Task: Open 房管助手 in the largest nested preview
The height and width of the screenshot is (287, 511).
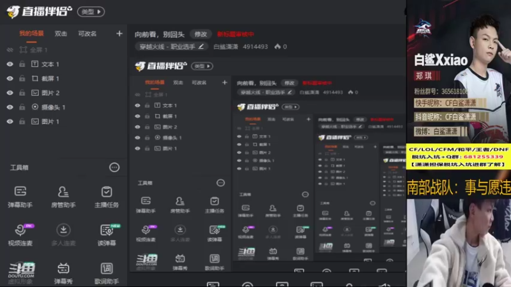Action: point(180,205)
